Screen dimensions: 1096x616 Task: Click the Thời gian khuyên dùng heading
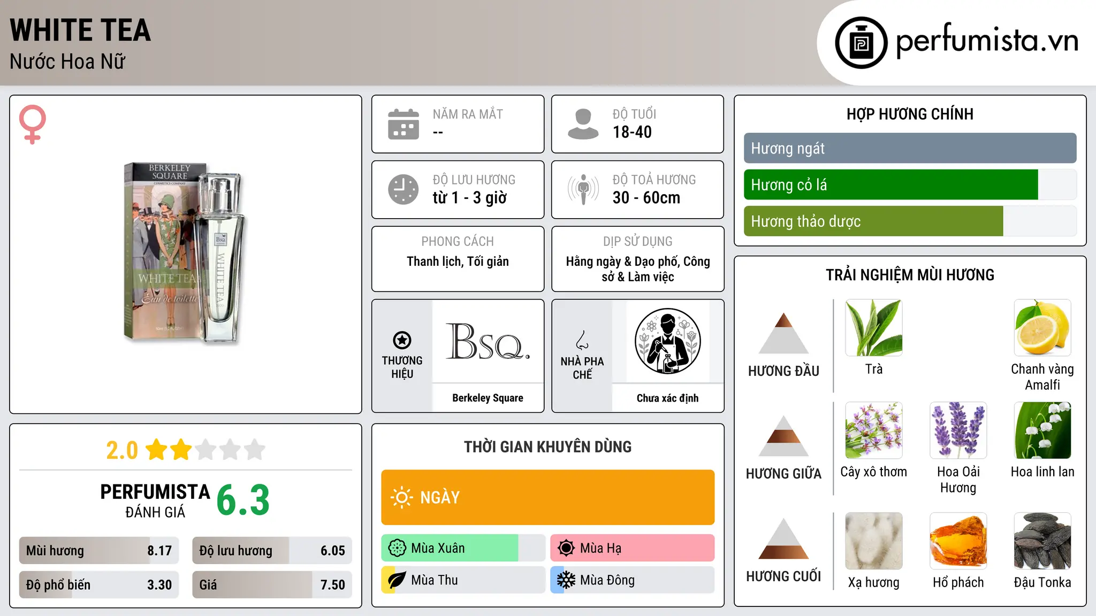click(x=547, y=446)
